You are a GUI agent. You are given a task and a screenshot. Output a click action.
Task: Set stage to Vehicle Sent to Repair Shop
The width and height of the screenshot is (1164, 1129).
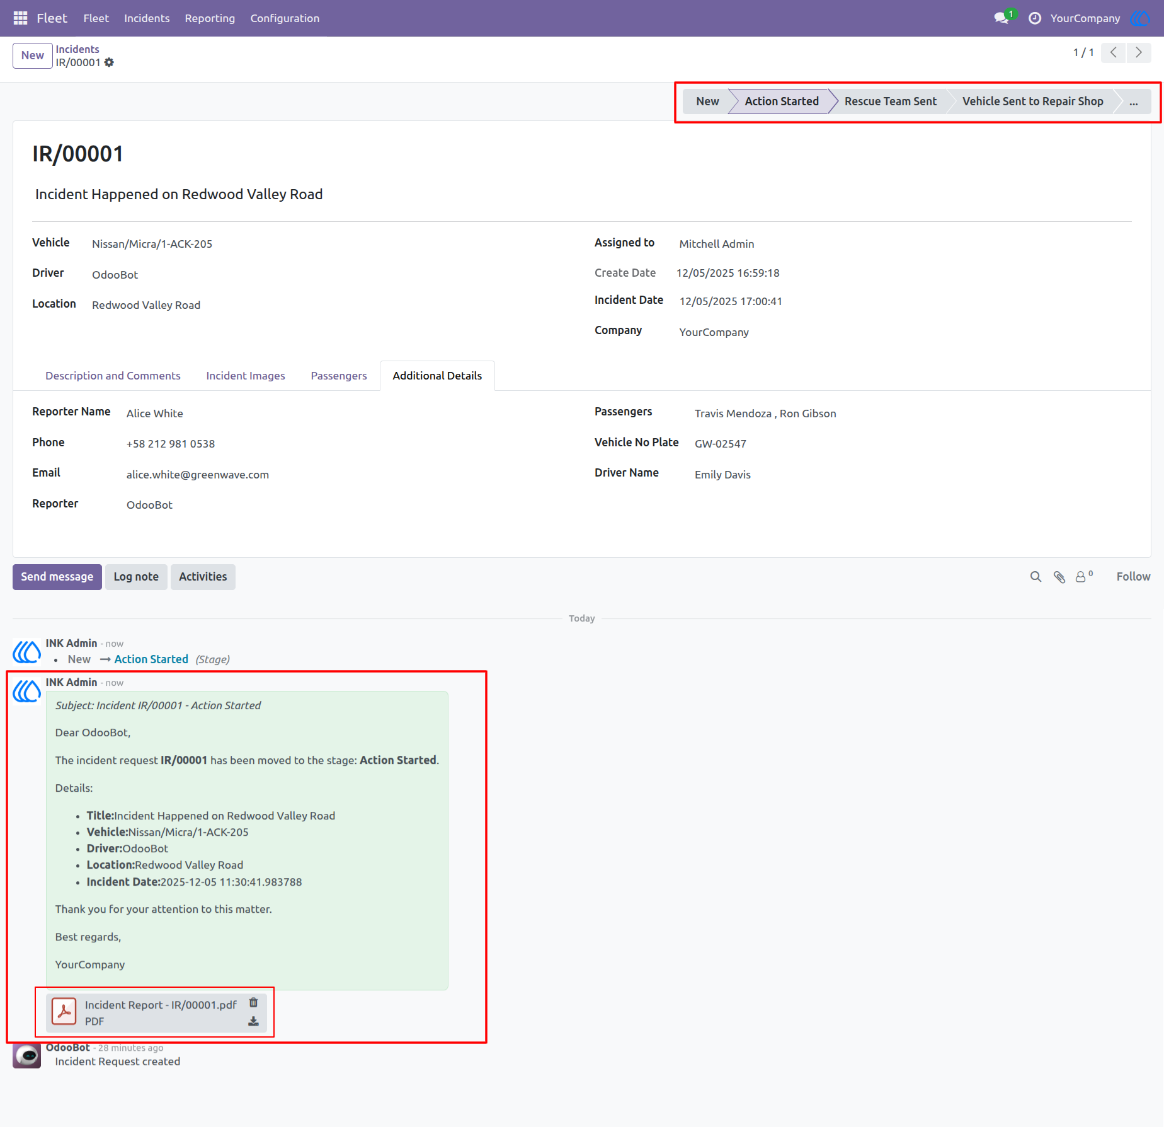pos(1032,101)
